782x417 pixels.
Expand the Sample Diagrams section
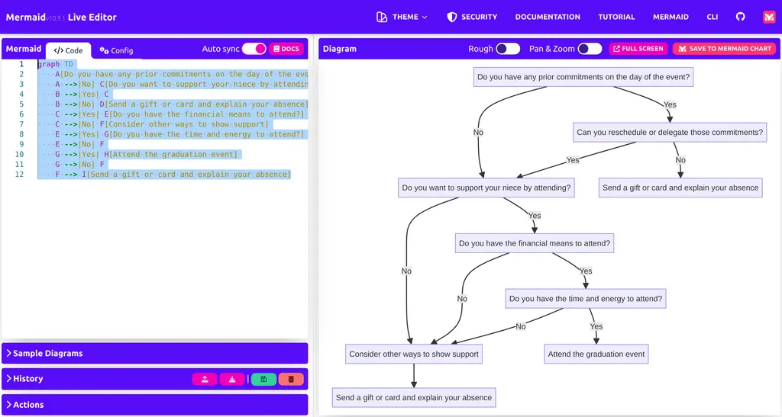[x=154, y=353]
